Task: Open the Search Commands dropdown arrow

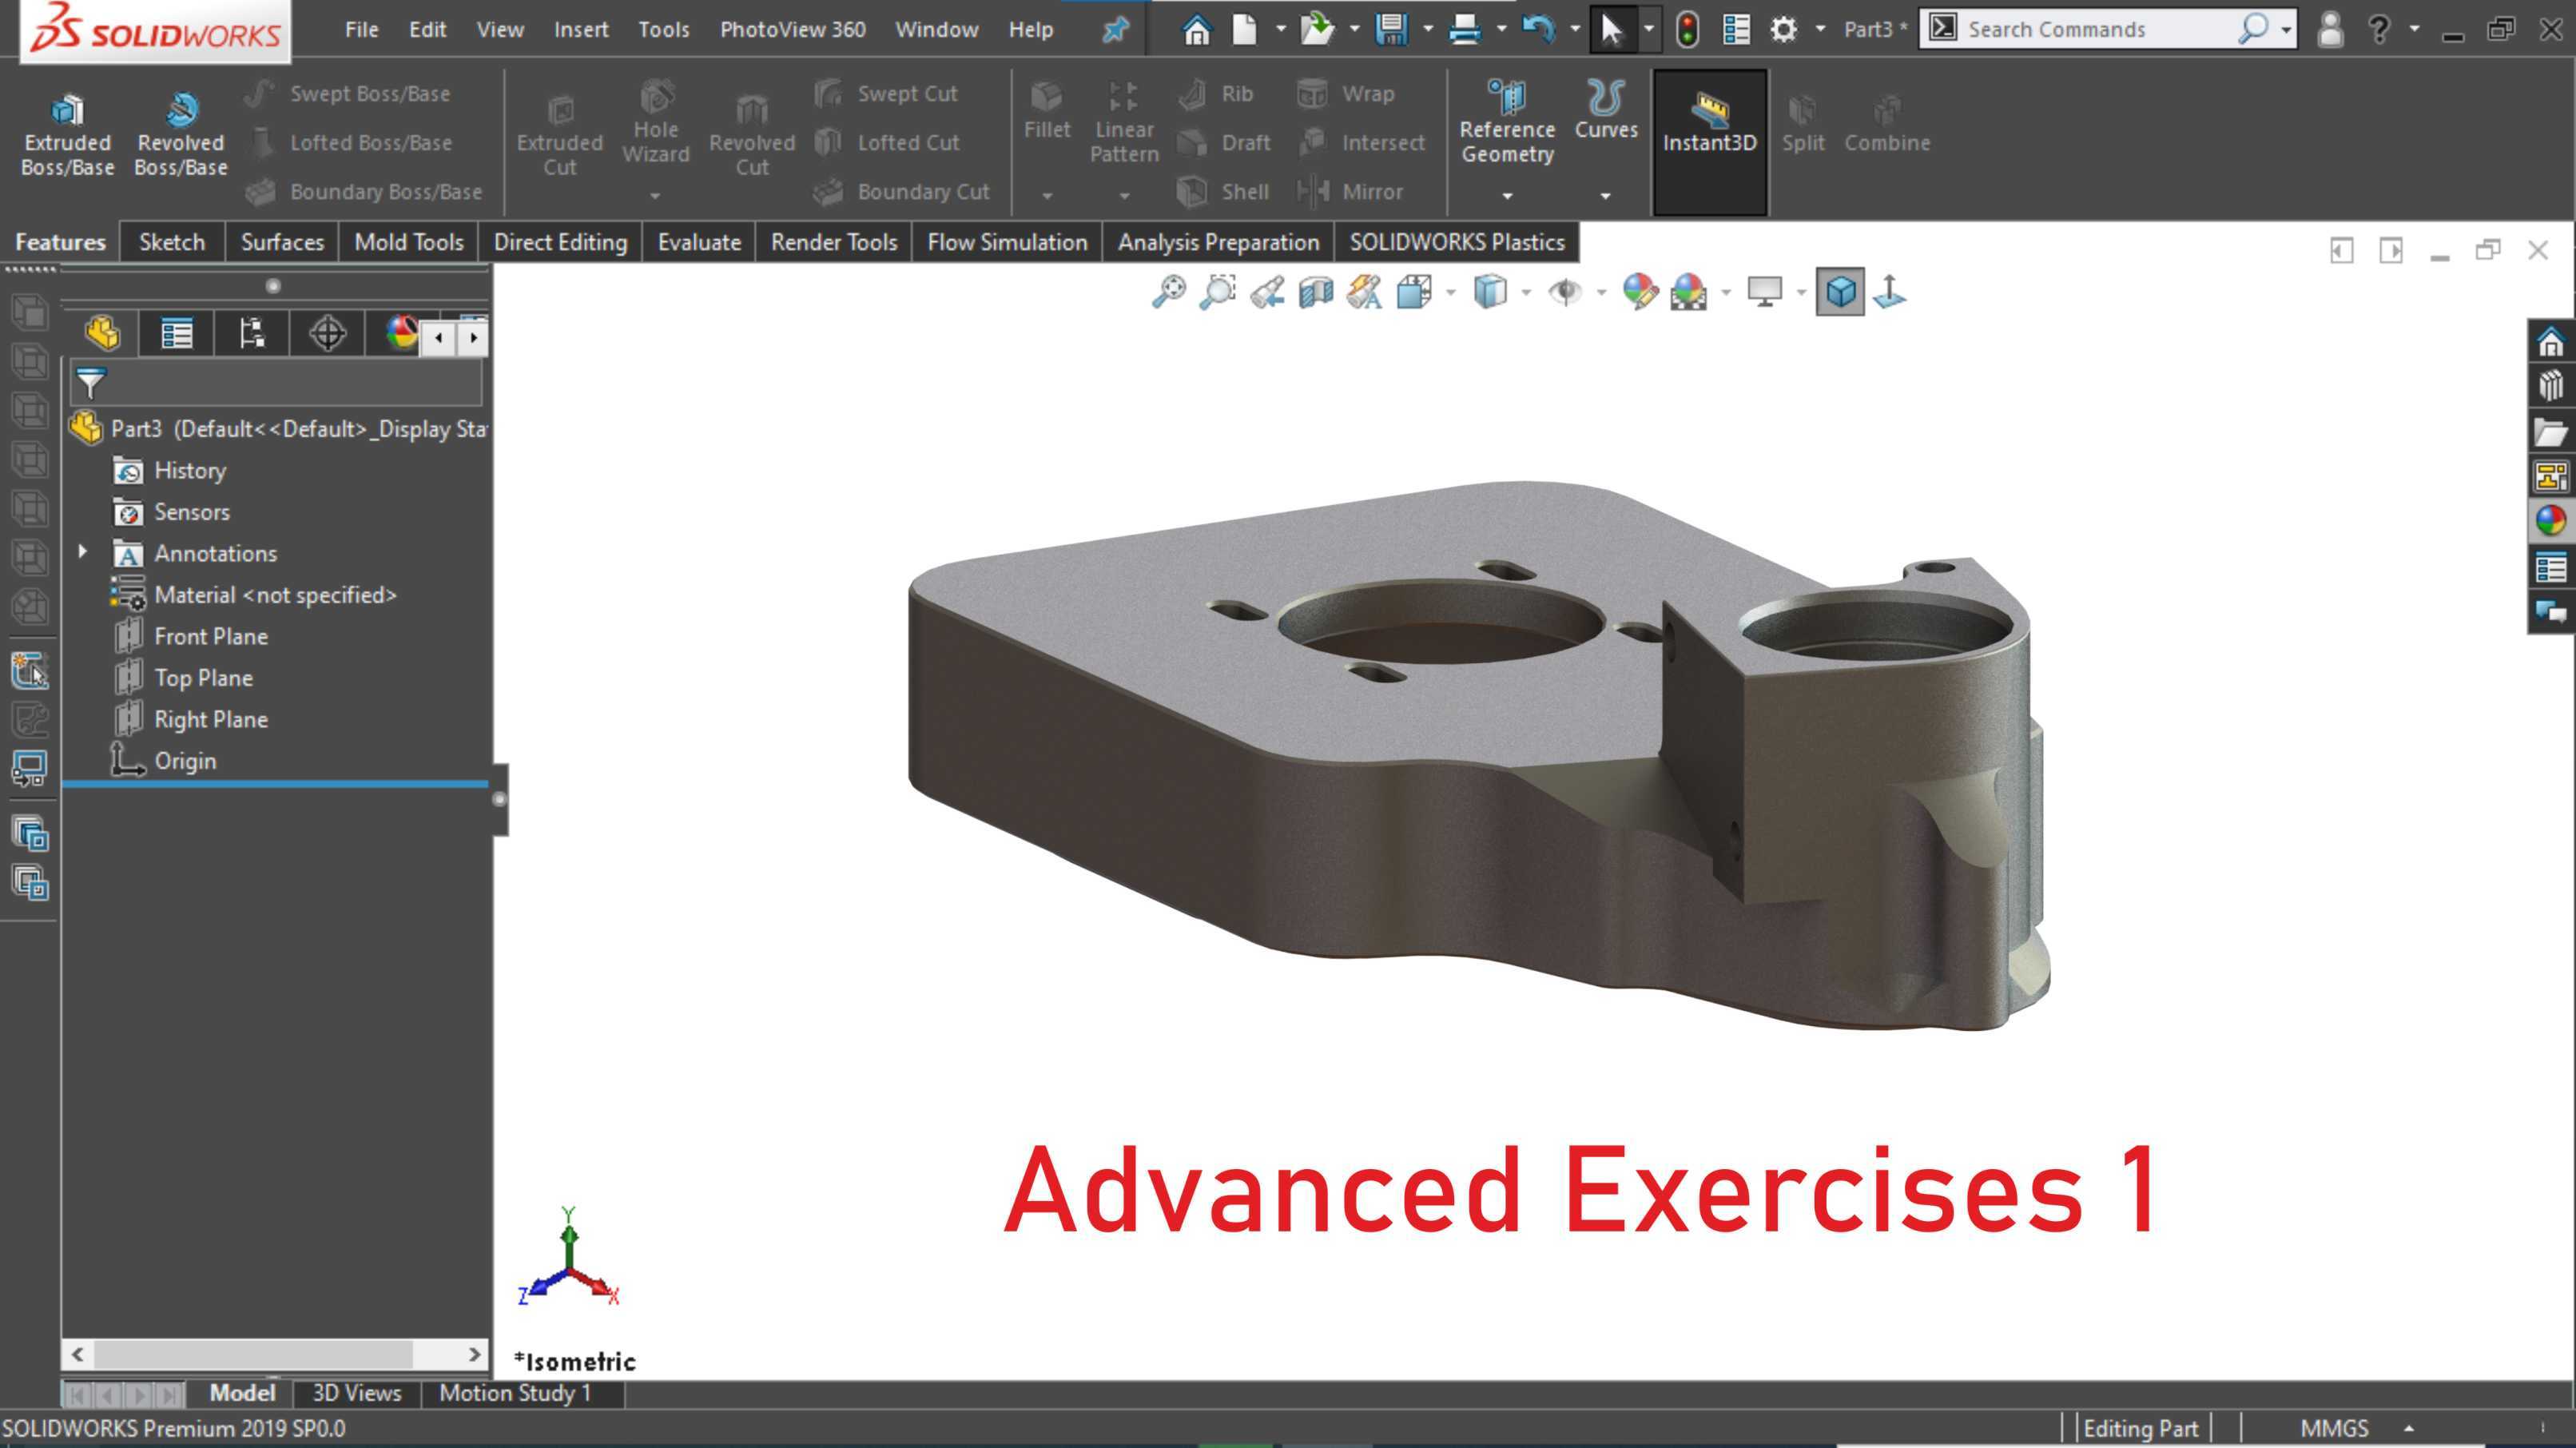Action: coord(2286,29)
